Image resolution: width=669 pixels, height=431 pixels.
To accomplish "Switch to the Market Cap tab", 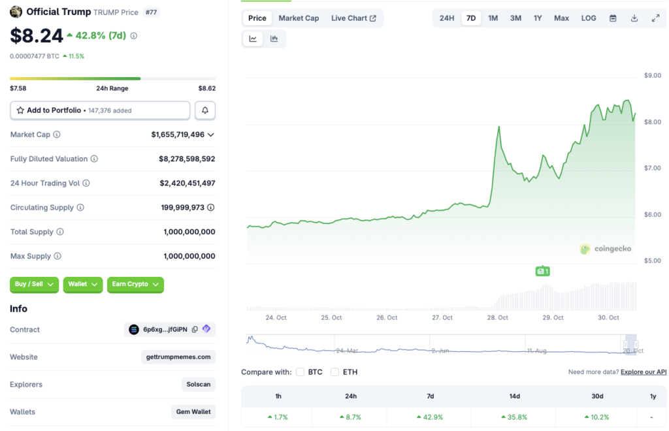I will [299, 18].
